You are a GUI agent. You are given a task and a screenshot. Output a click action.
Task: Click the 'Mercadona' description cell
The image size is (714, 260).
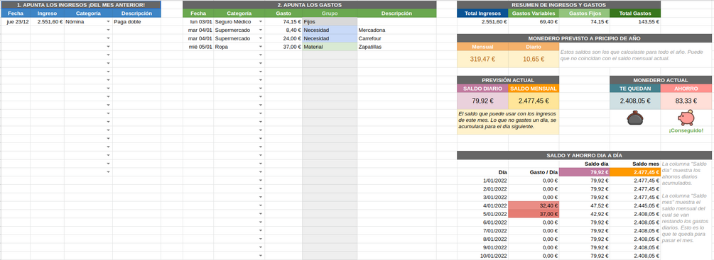click(396, 30)
